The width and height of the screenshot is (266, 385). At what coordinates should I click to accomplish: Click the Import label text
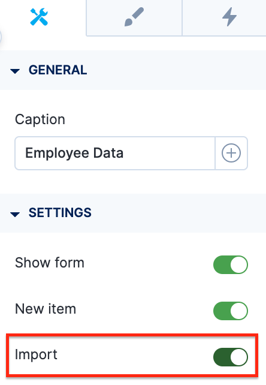coord(36,355)
